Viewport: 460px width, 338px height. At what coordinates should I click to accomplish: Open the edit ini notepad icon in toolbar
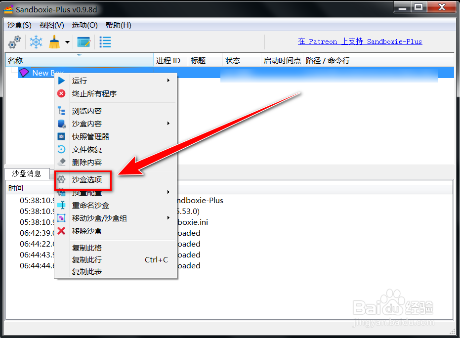point(83,42)
